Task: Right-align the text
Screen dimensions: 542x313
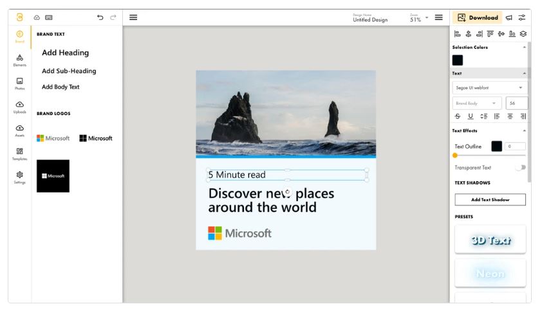Action: click(x=523, y=116)
